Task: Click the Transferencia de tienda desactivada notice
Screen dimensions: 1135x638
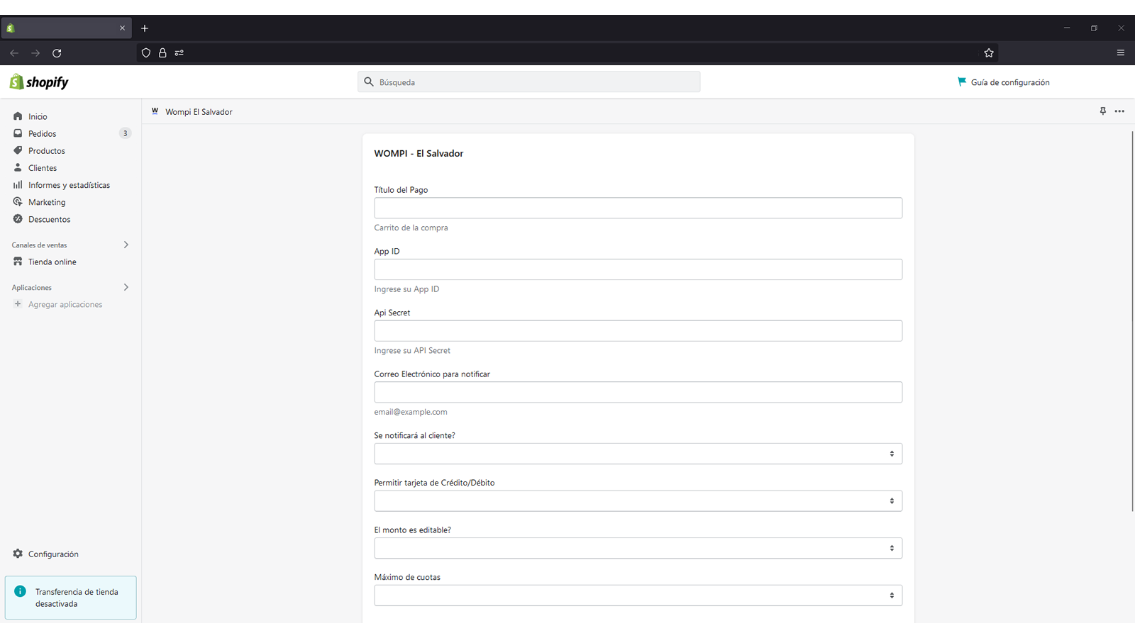Action: coord(70,598)
